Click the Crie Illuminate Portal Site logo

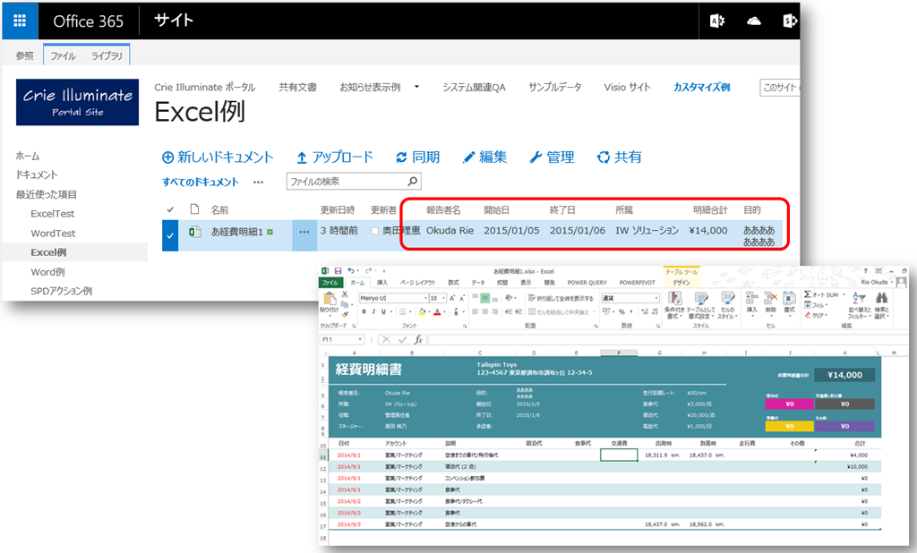click(77, 102)
